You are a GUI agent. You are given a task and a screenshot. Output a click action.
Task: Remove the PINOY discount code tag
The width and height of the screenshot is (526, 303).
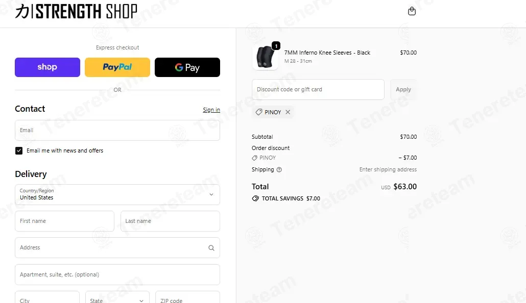[x=288, y=112]
